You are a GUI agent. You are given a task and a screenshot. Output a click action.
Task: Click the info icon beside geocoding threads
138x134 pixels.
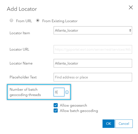[x=67, y=92]
